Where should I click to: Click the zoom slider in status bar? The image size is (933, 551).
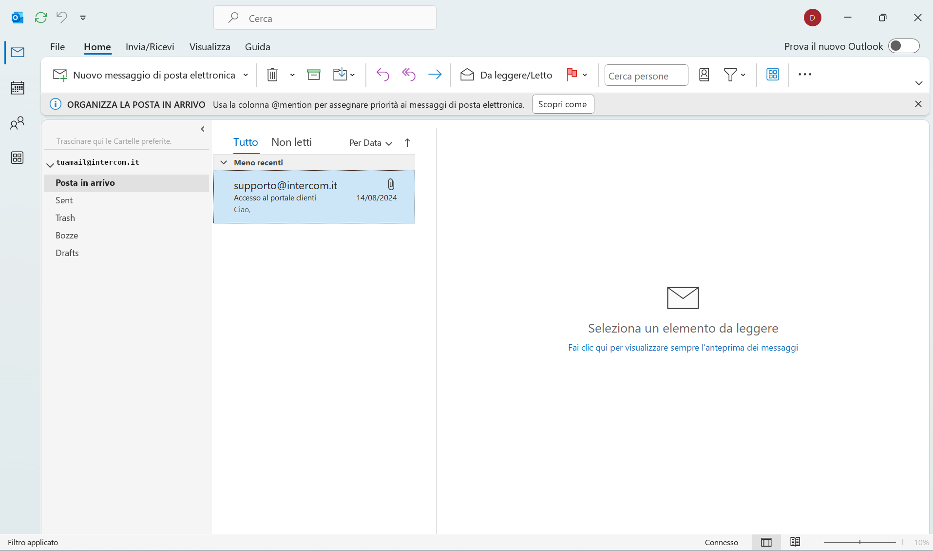click(x=860, y=542)
